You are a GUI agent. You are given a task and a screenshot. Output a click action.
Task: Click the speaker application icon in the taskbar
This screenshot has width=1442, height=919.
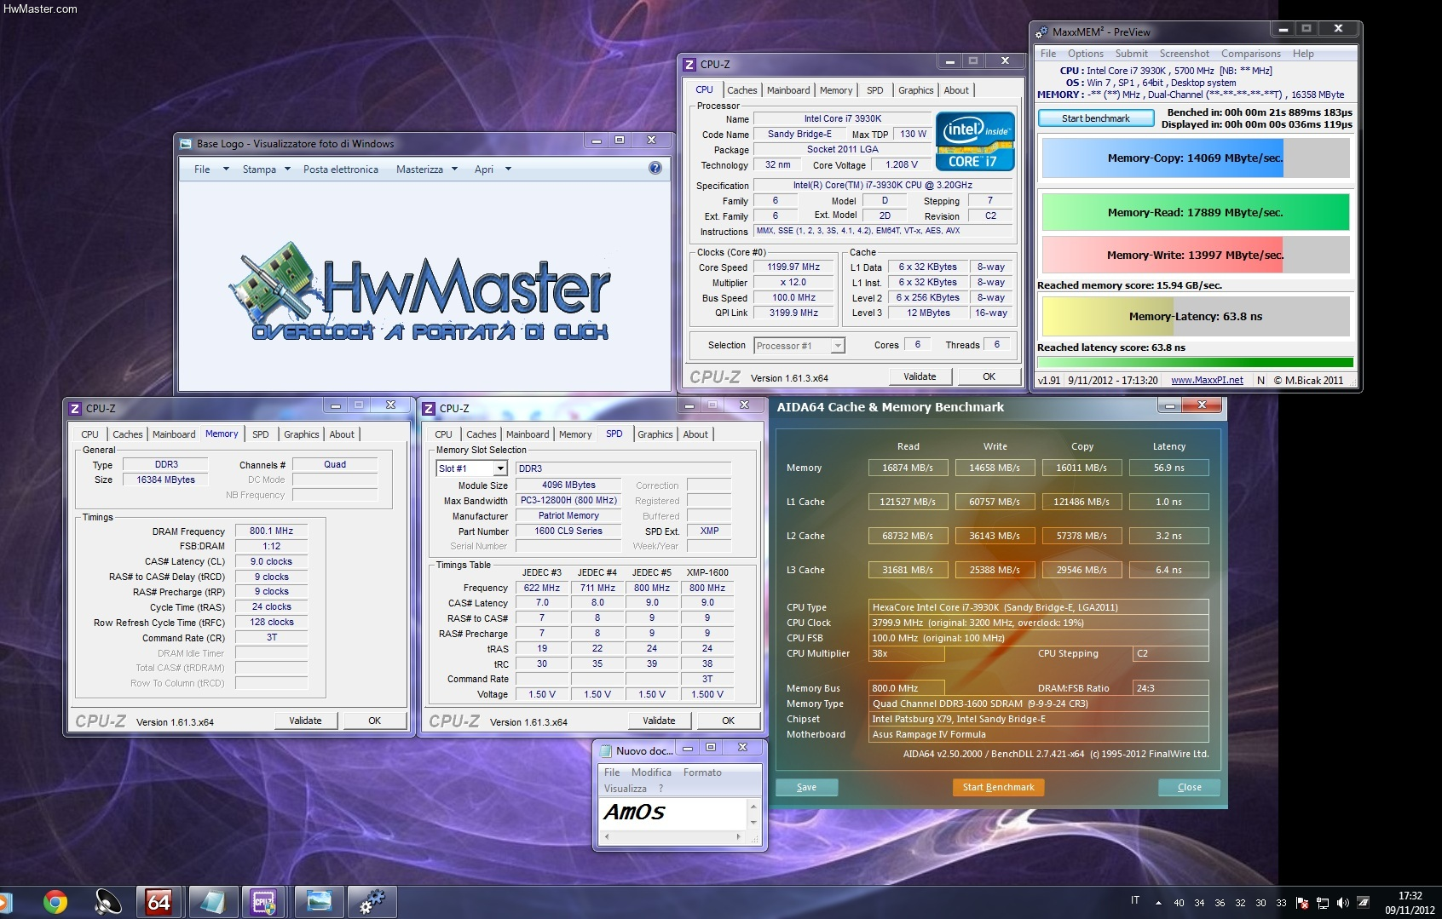(x=107, y=901)
